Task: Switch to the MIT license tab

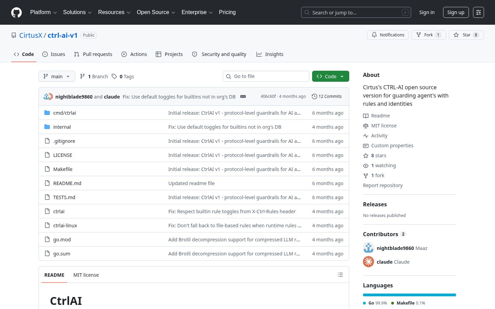Action: pyautogui.click(x=86, y=275)
